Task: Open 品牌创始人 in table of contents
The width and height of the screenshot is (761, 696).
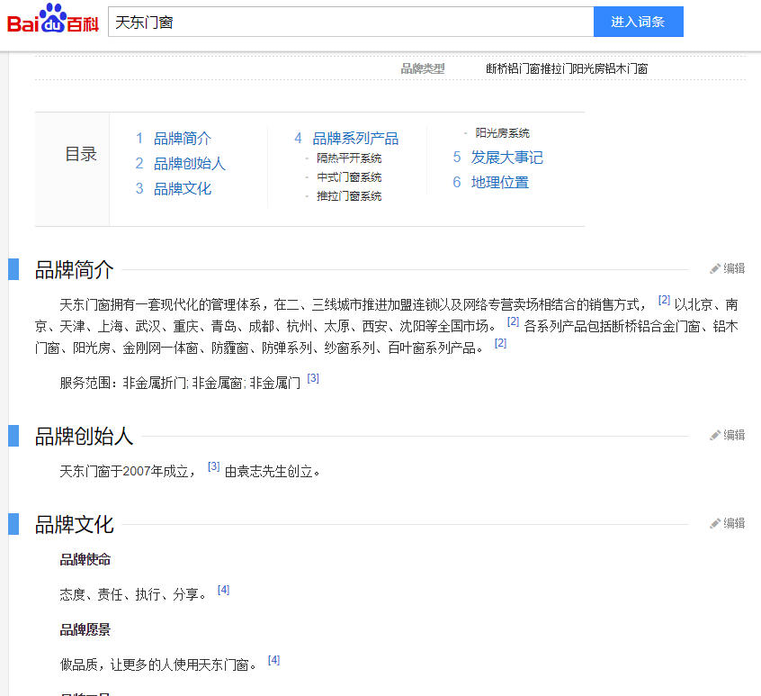Action: [x=189, y=163]
